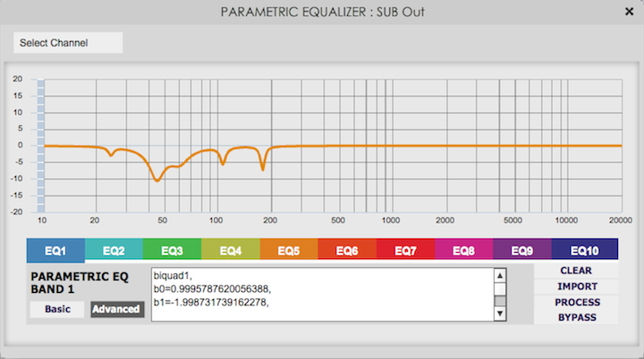Screen dimensions: 644x359
Task: Switch to the EQ8 band tab
Action: coord(463,249)
